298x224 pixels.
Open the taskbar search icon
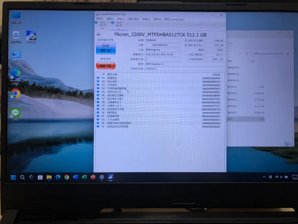coord(22,177)
